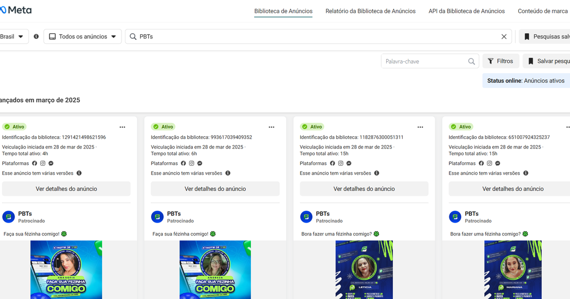Image resolution: width=570 pixels, height=299 pixels.
Task: View ad details for 1182876300051311
Action: point(364,189)
